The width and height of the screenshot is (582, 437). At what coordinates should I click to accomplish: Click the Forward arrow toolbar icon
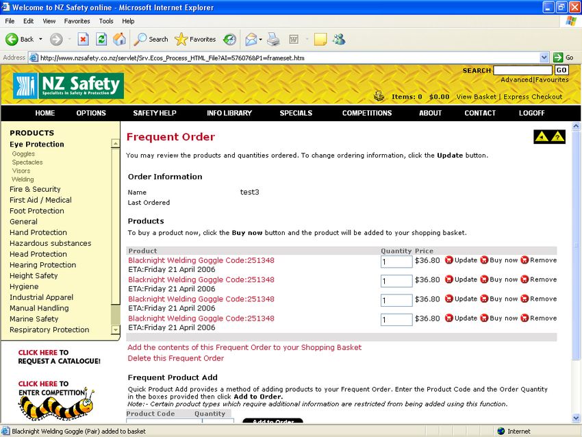pos(56,39)
